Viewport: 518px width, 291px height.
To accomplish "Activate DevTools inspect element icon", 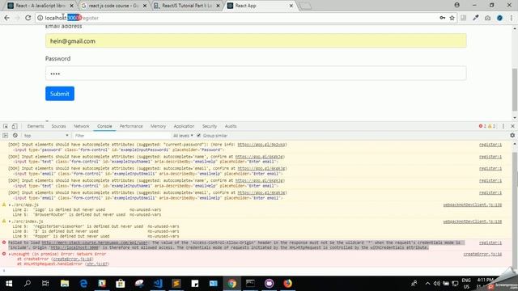I will tap(6, 126).
